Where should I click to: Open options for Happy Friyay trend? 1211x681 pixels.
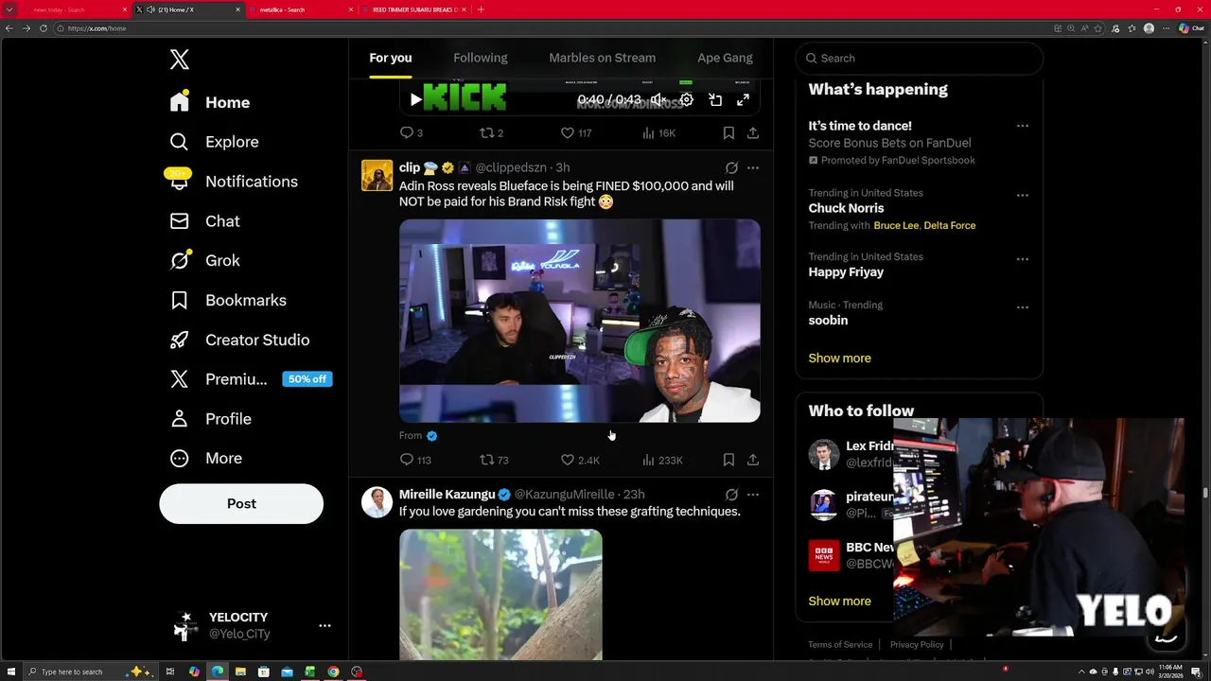click(1023, 259)
